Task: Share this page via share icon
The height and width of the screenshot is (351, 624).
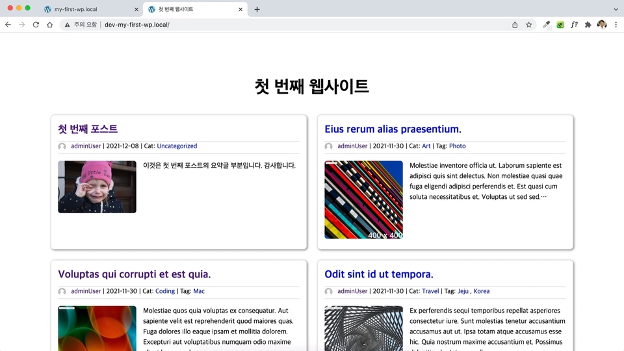Action: [x=515, y=25]
